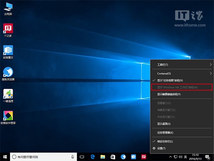Click the 工具栏(T) submenu arrow

pos(210,65)
